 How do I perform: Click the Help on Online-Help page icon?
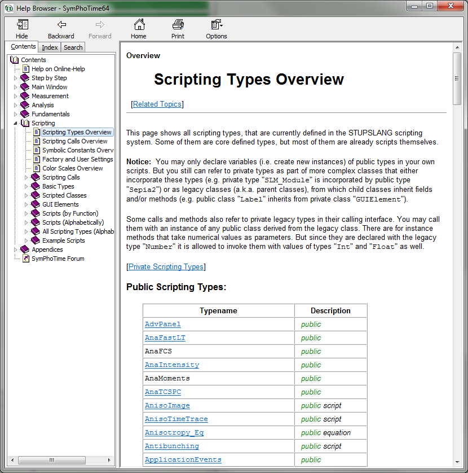(26, 69)
